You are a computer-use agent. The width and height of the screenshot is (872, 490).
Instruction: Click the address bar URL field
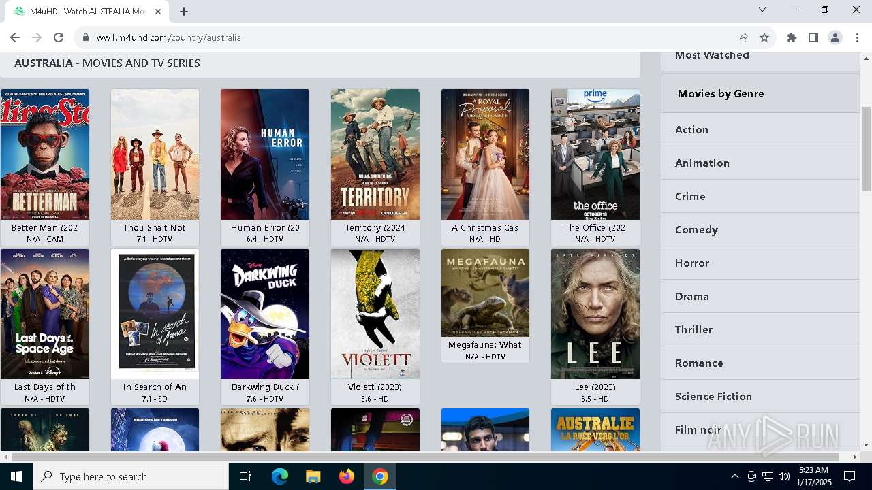pyautogui.click(x=409, y=37)
